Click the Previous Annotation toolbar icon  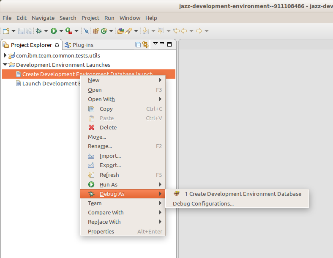click(161, 31)
